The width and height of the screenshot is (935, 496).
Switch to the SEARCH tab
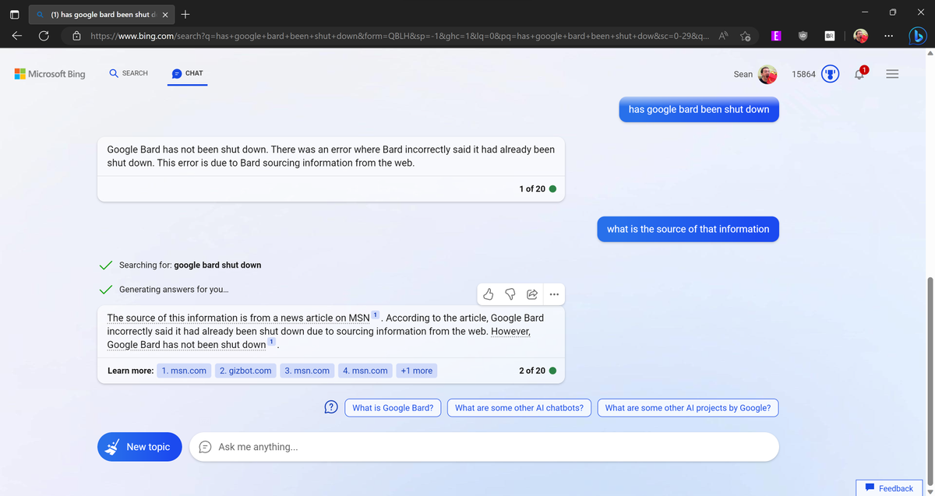(128, 73)
